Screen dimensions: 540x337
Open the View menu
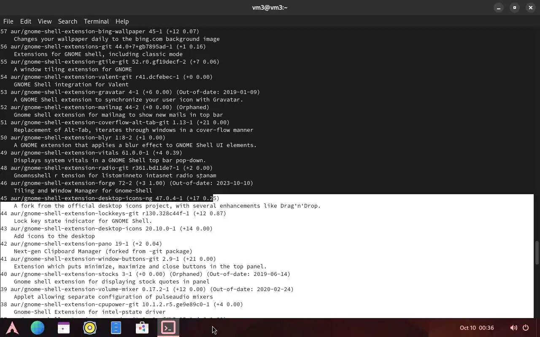coord(45,21)
